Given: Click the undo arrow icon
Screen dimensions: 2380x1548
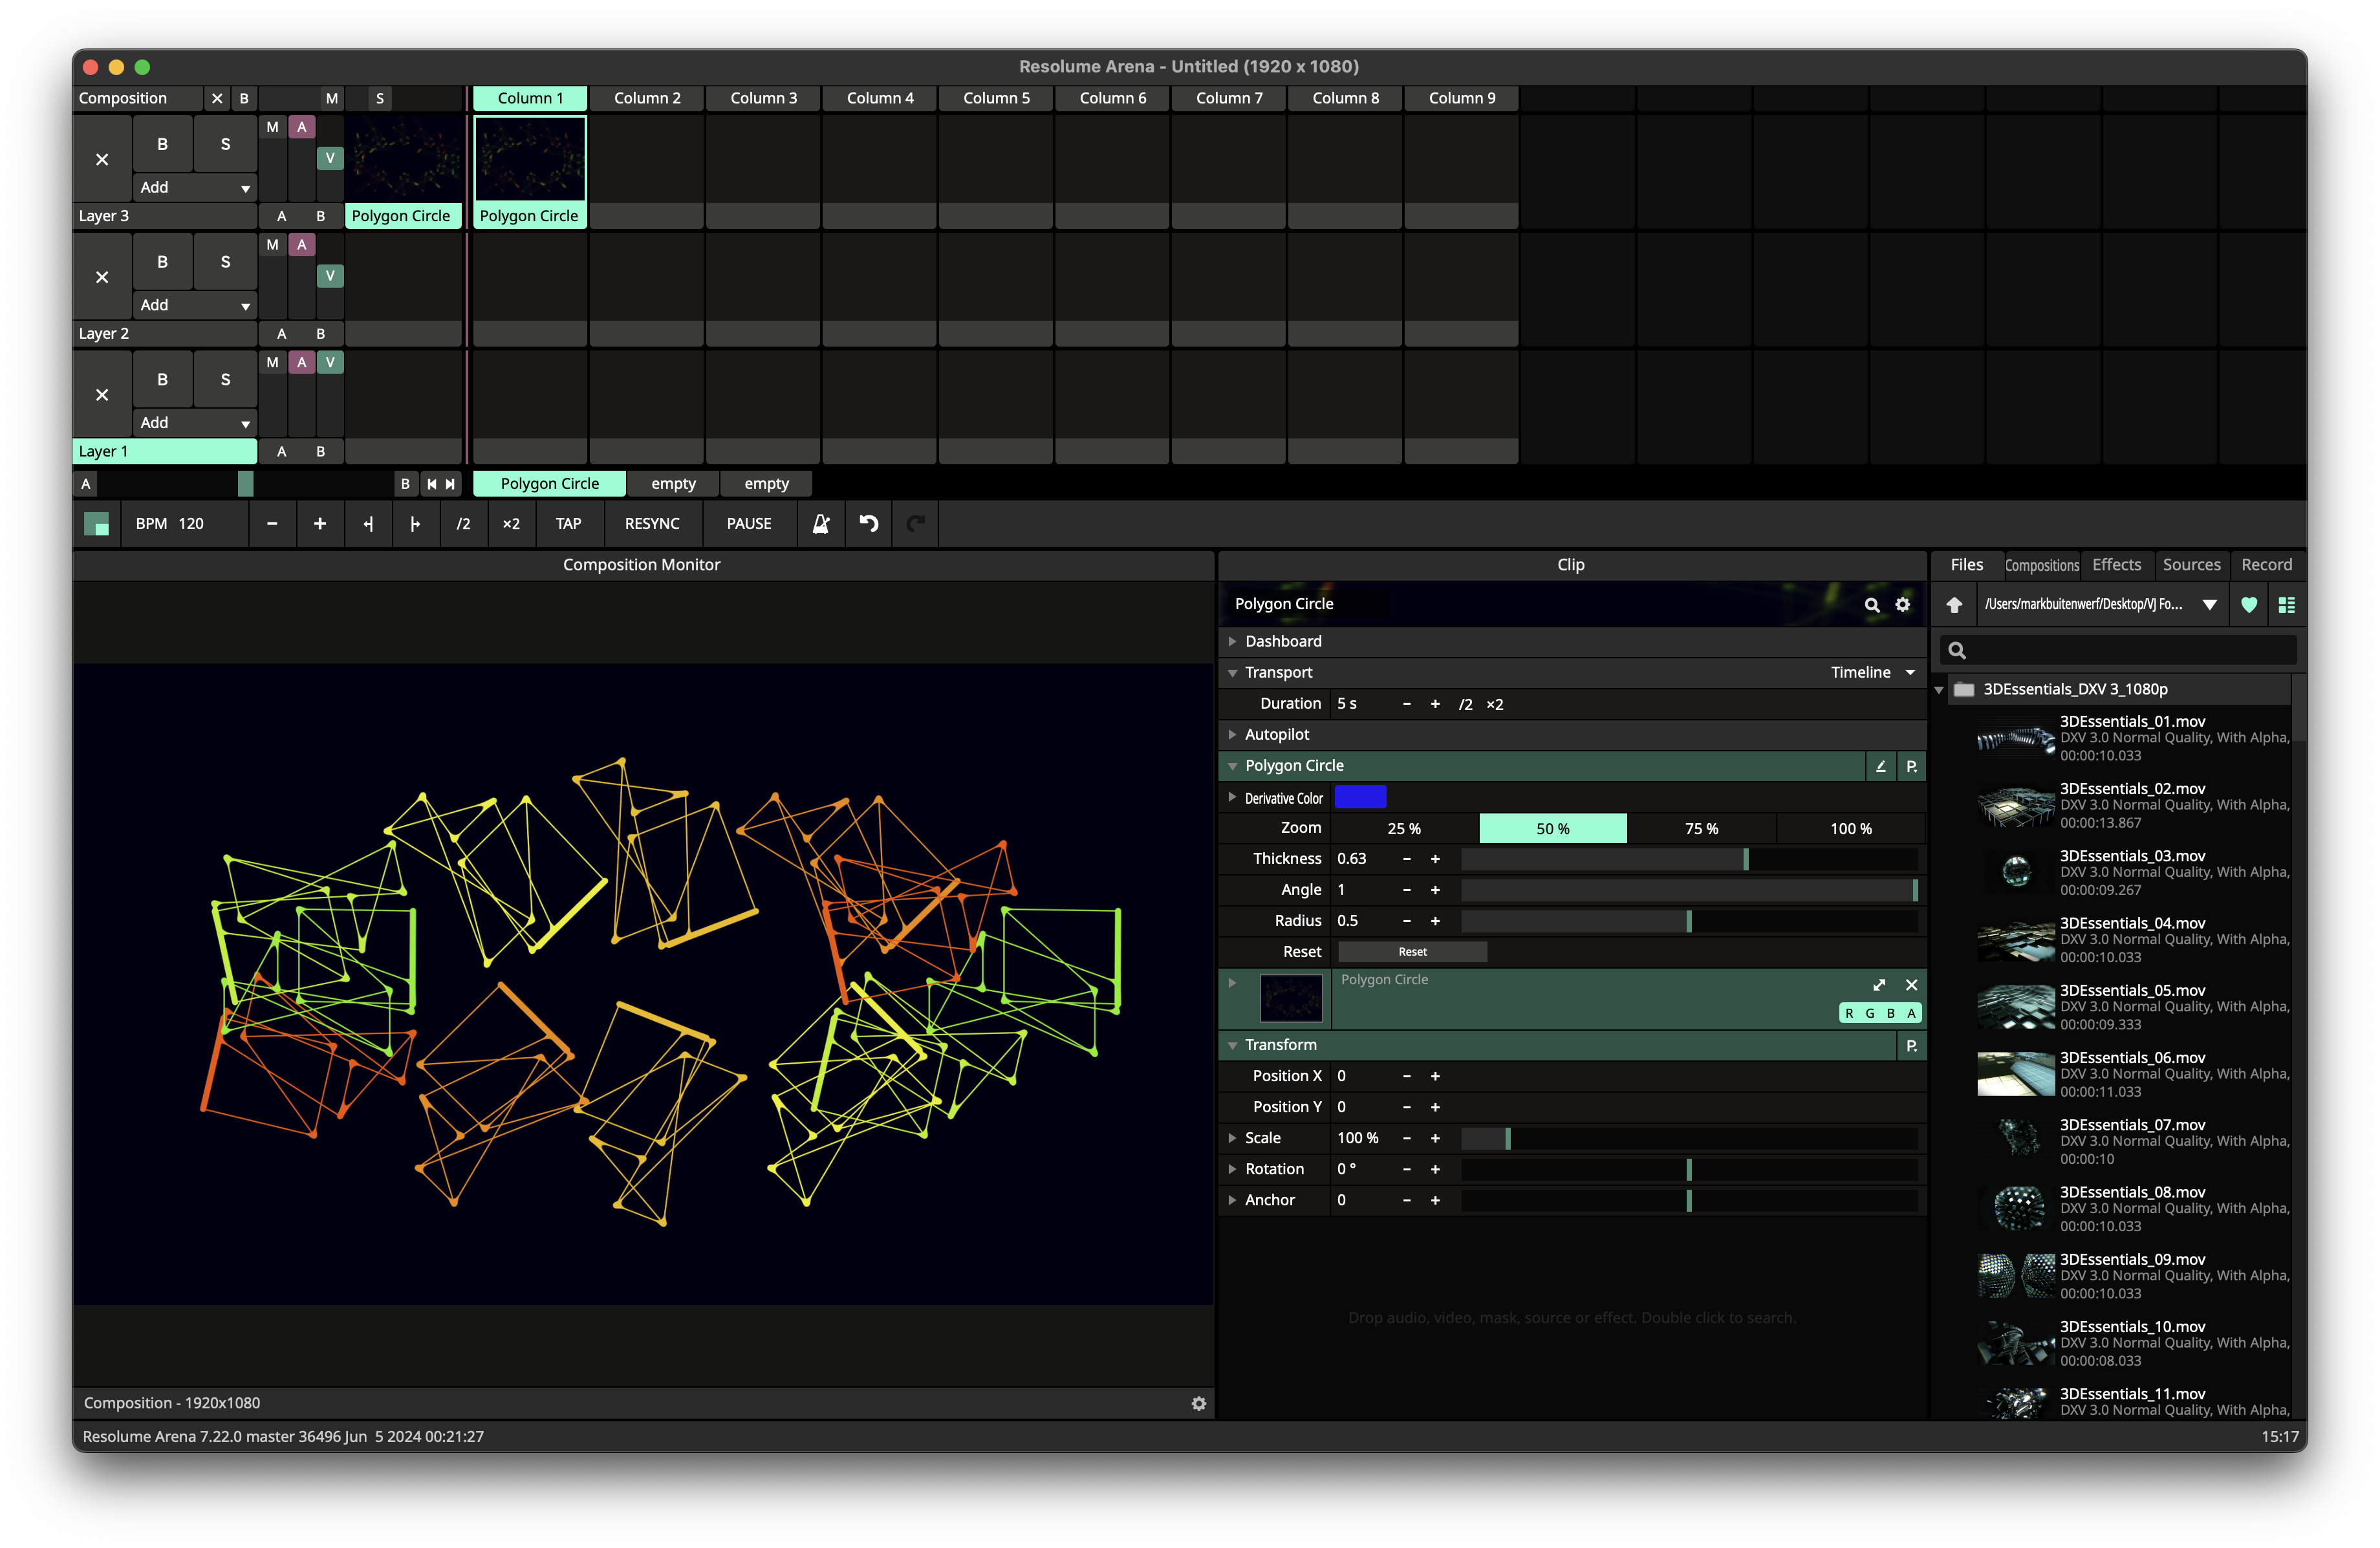Looking at the screenshot, I should [869, 524].
